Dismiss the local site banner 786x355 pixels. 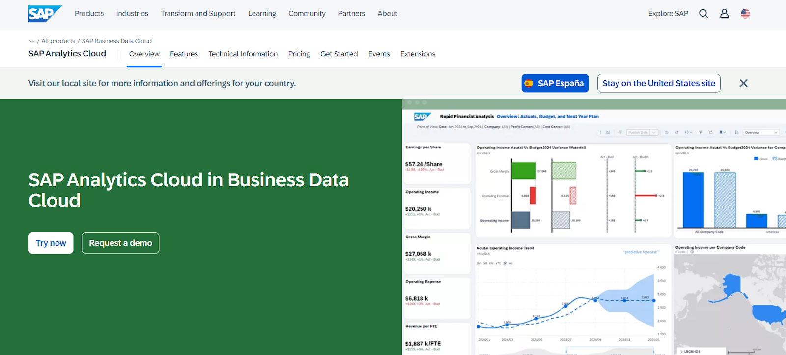743,83
